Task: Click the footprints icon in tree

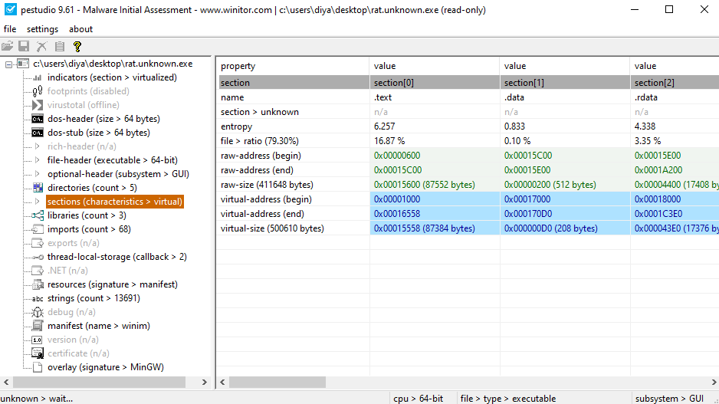Action: (x=37, y=91)
